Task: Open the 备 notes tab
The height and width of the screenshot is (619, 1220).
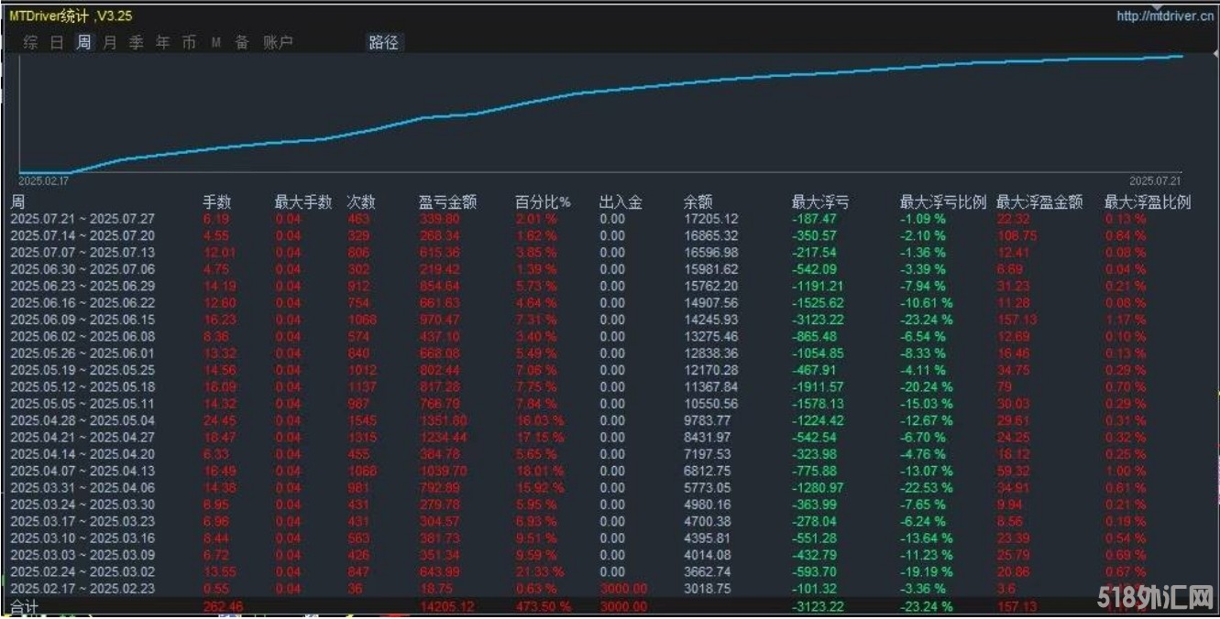Action: [x=242, y=42]
